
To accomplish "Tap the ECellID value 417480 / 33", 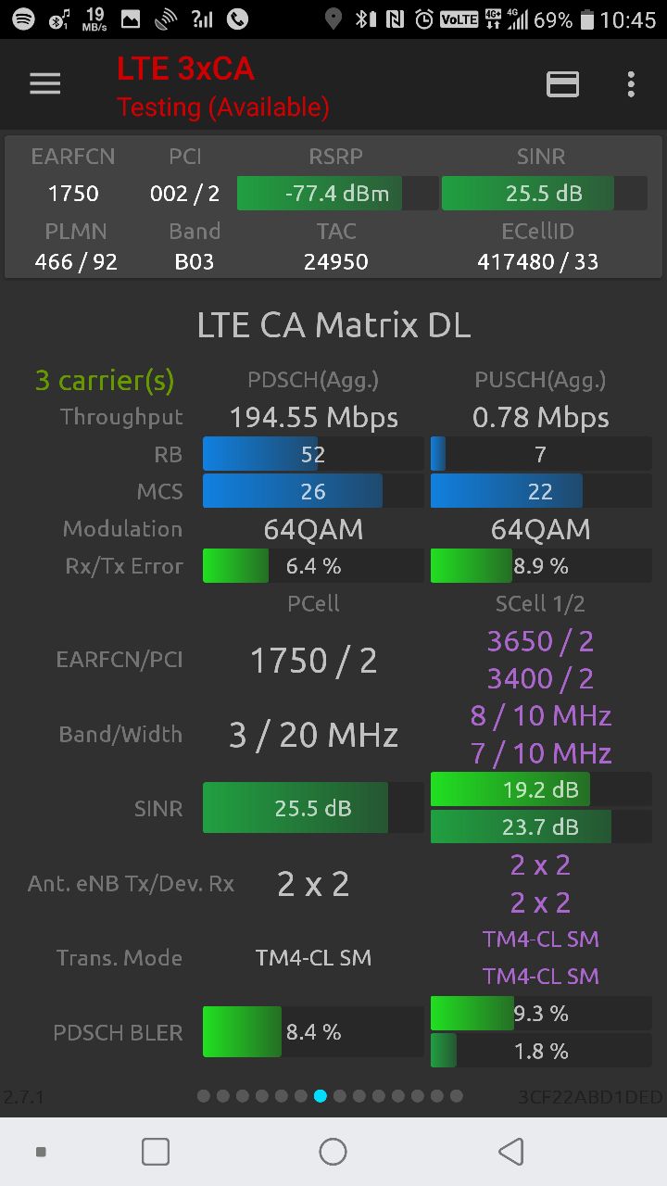I will [x=537, y=262].
